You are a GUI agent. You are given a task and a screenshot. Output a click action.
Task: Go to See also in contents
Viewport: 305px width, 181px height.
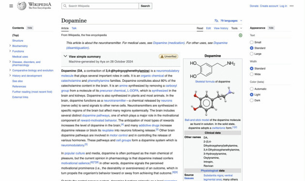point(17,81)
